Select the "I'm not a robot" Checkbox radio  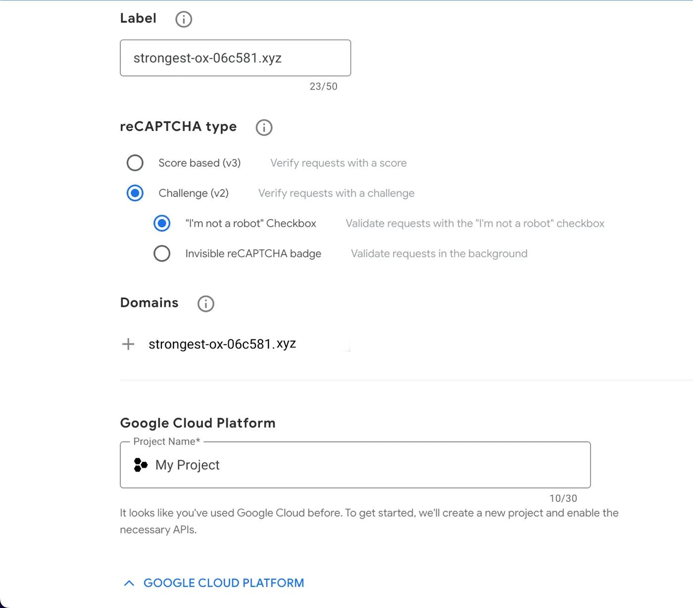tap(162, 223)
